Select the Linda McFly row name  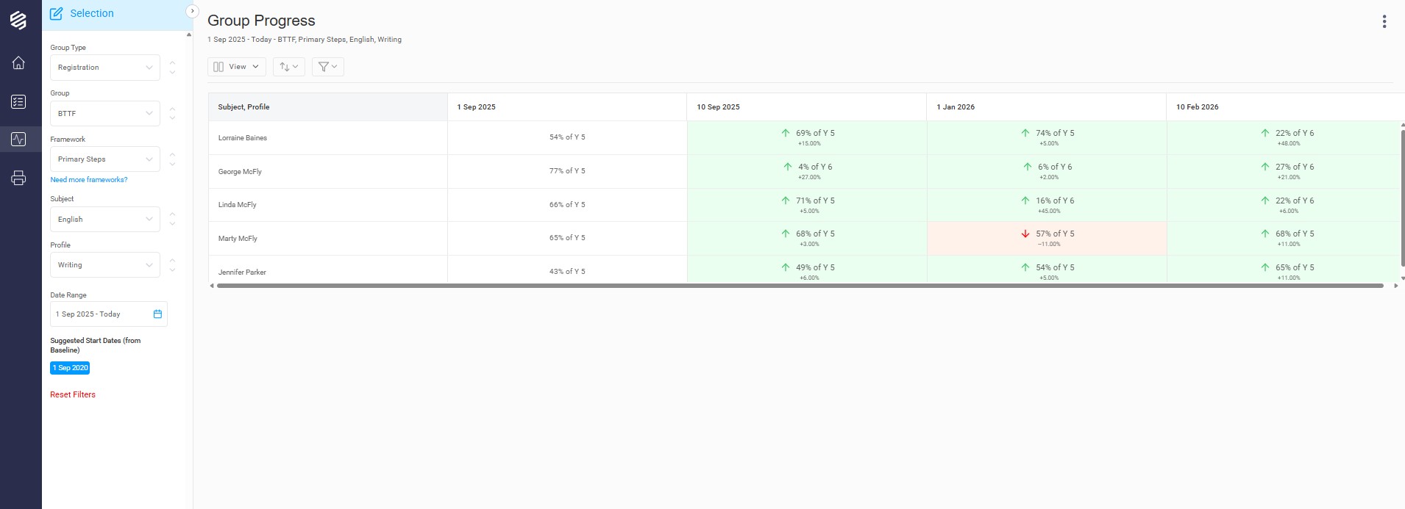[x=238, y=205]
